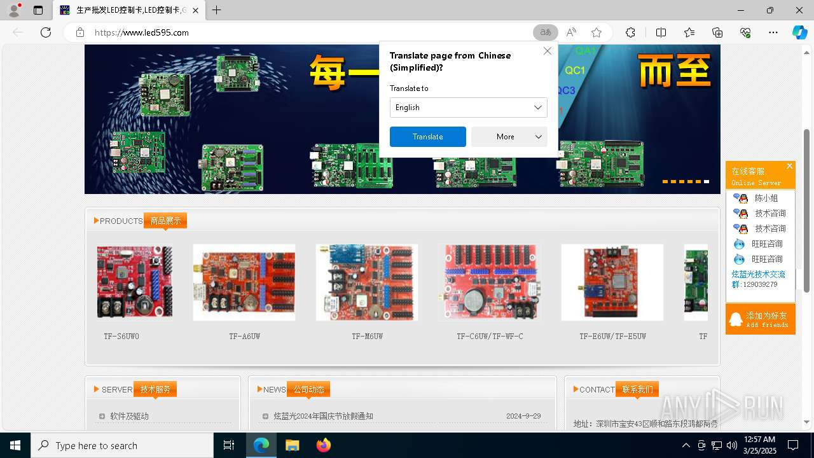Click the page vertical scrollbar

point(807,210)
